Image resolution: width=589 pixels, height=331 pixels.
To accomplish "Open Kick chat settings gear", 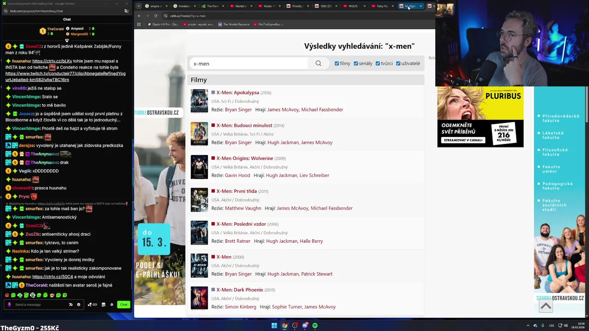I will (111, 304).
